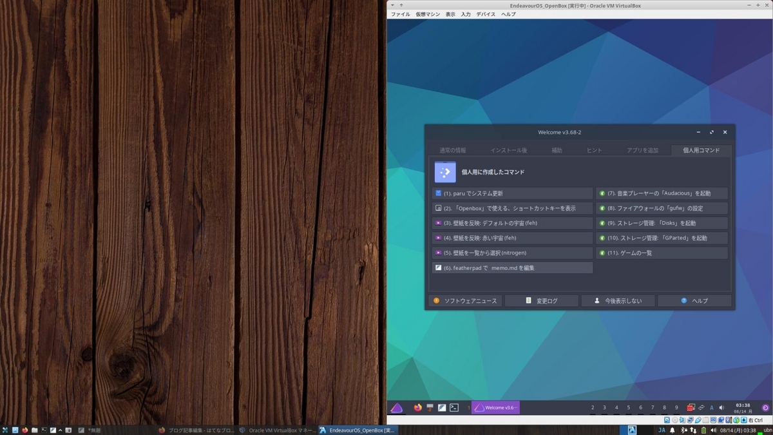Switch to the インストール後 tab
Image resolution: width=773 pixels, height=435 pixels.
(508, 150)
